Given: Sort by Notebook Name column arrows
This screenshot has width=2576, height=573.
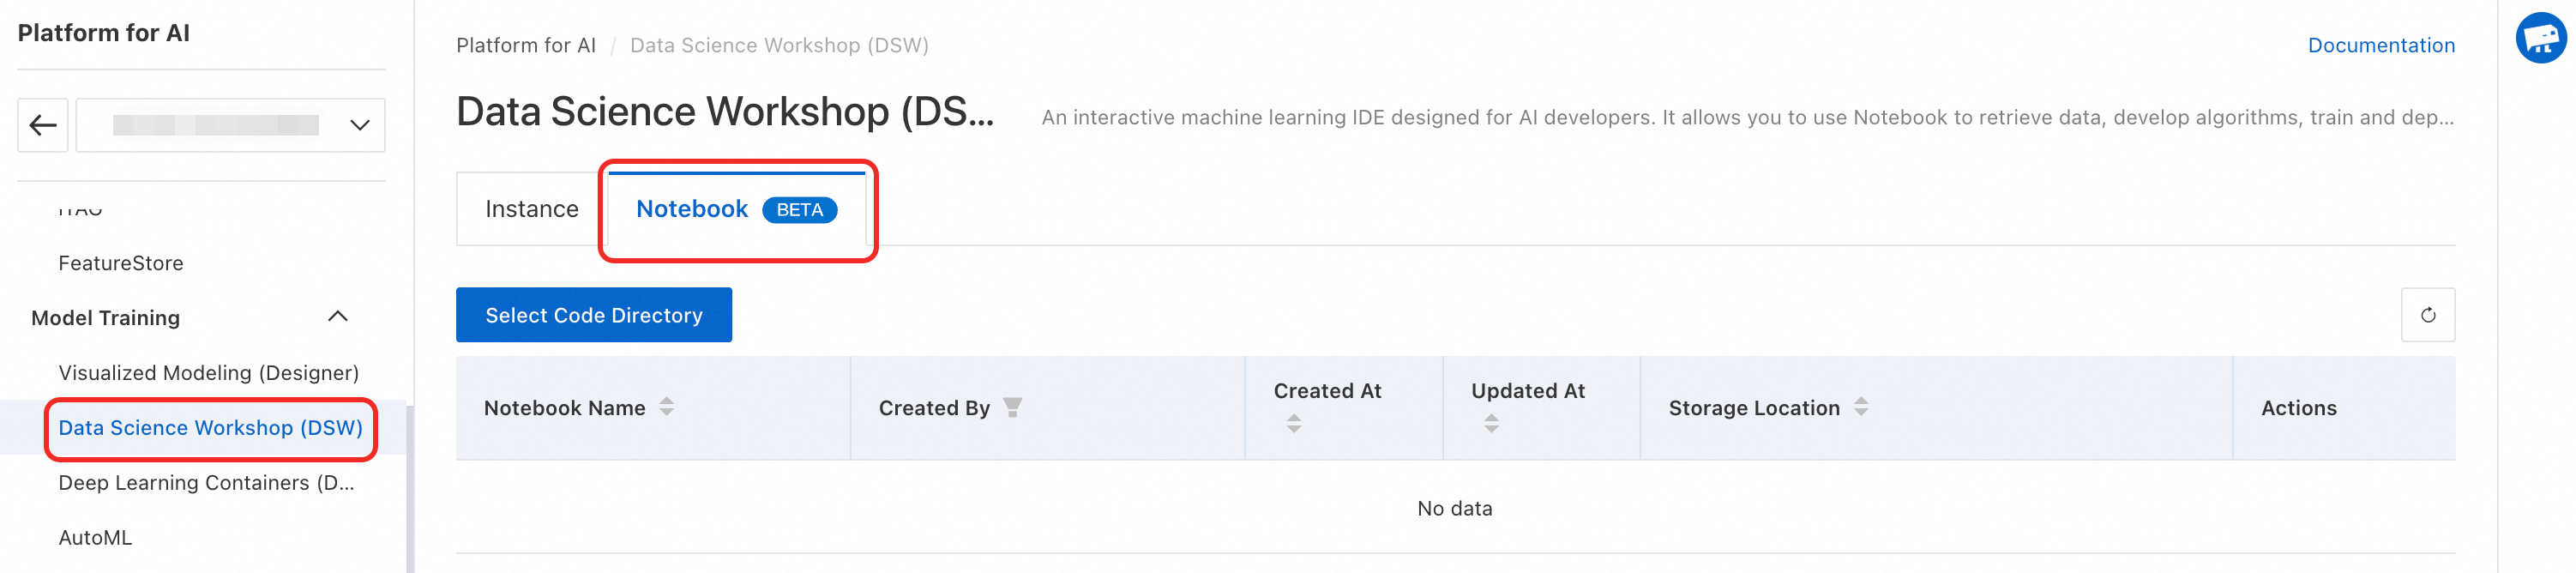Looking at the screenshot, I should click(x=666, y=407).
